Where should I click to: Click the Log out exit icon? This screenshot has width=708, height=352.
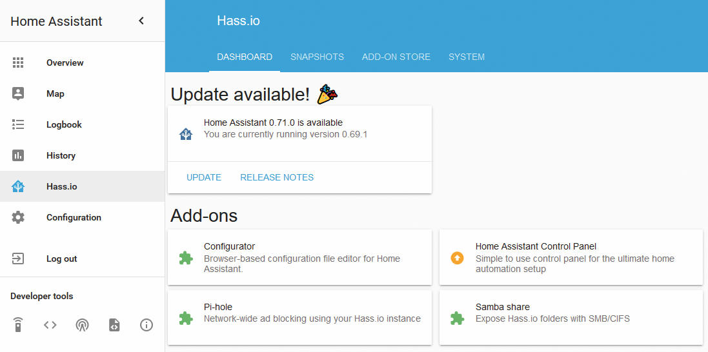(18, 259)
